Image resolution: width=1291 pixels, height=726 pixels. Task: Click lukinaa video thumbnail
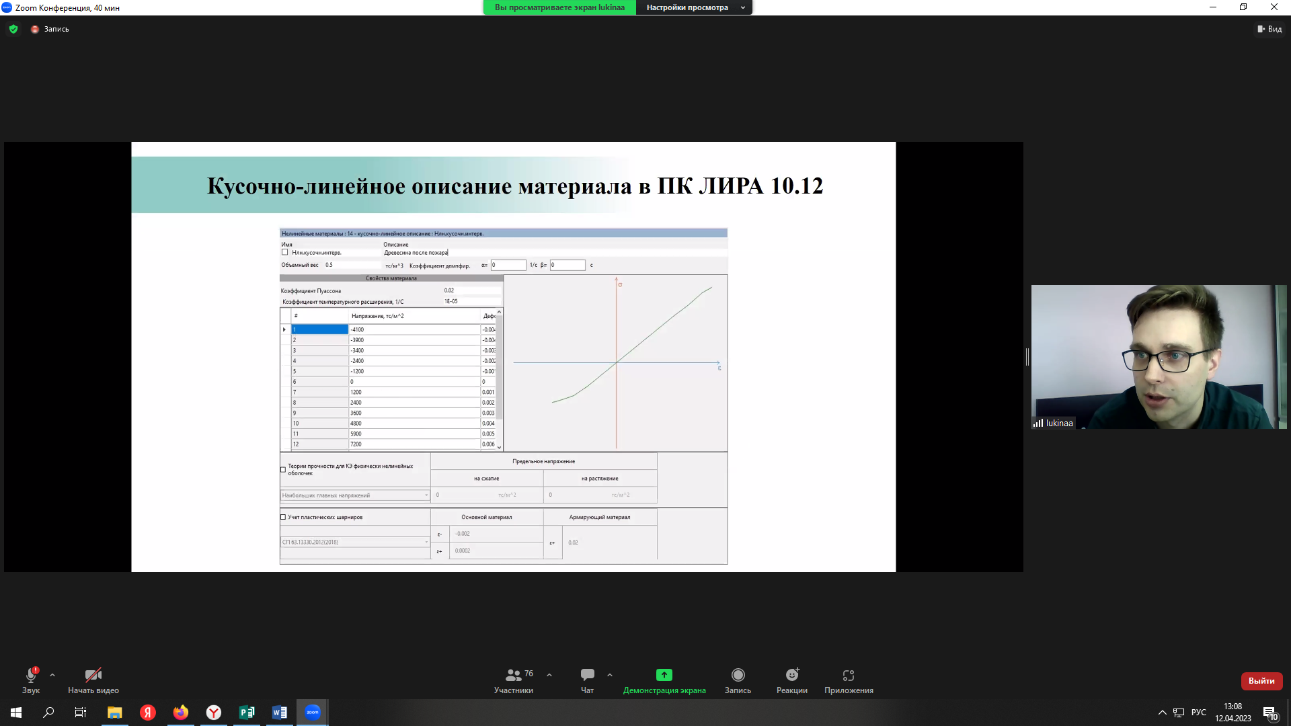tap(1159, 357)
